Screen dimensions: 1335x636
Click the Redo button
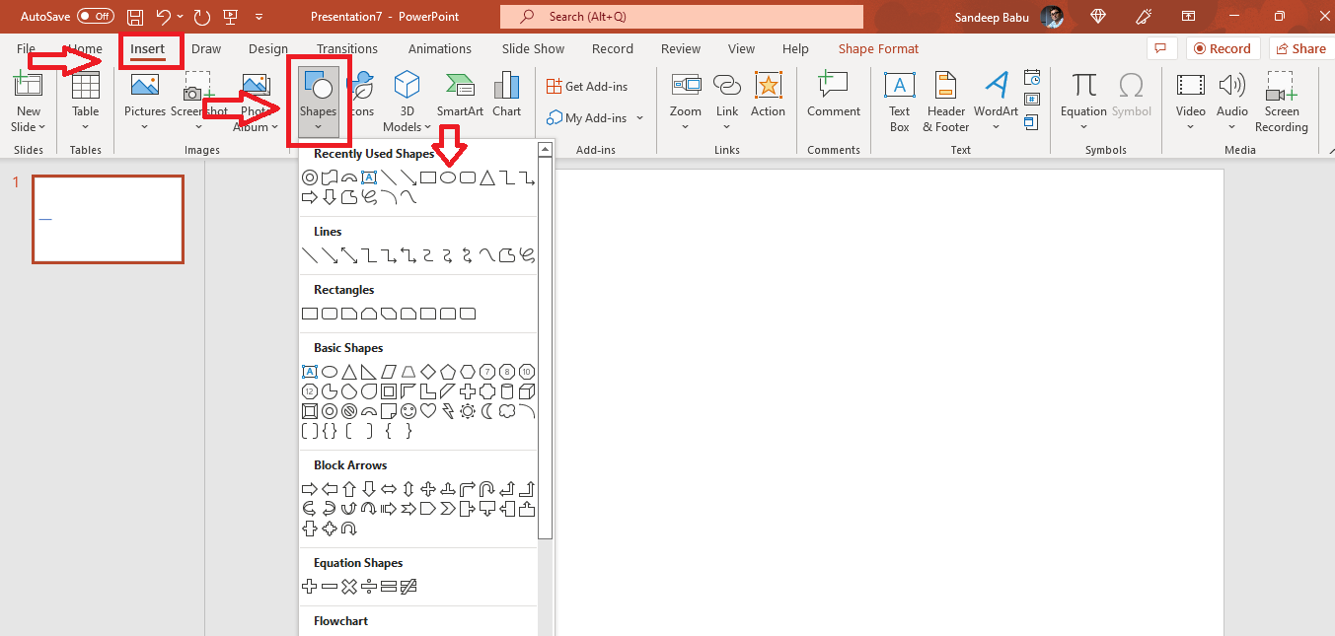pyautogui.click(x=202, y=17)
